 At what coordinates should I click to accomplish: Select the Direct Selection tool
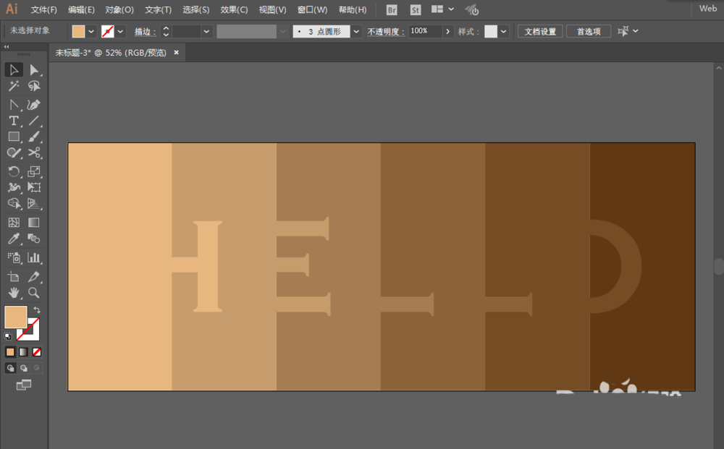tap(34, 70)
